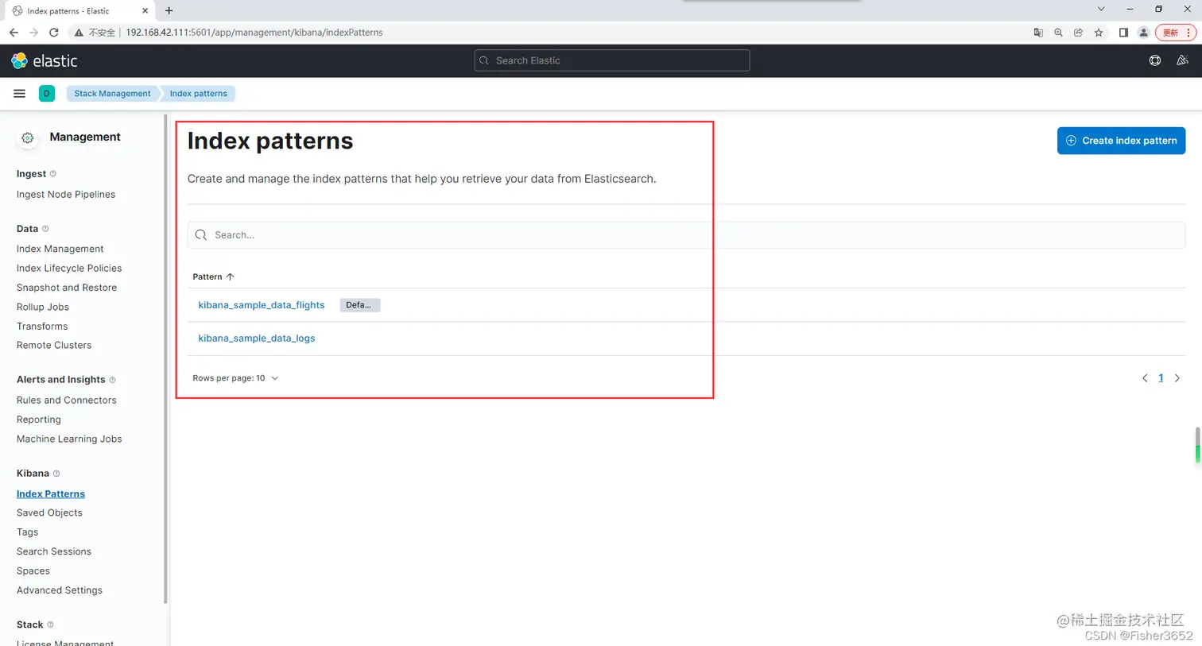Open the browser profile avatar

click(1143, 33)
